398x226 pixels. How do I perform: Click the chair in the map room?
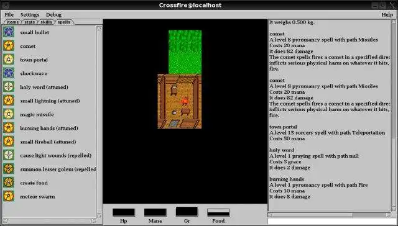(174, 90)
